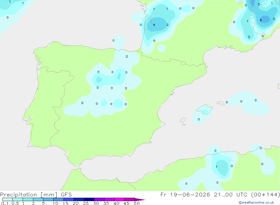
Task: Pick the 15–20 mm legend color swatch
Action: (69, 199)
